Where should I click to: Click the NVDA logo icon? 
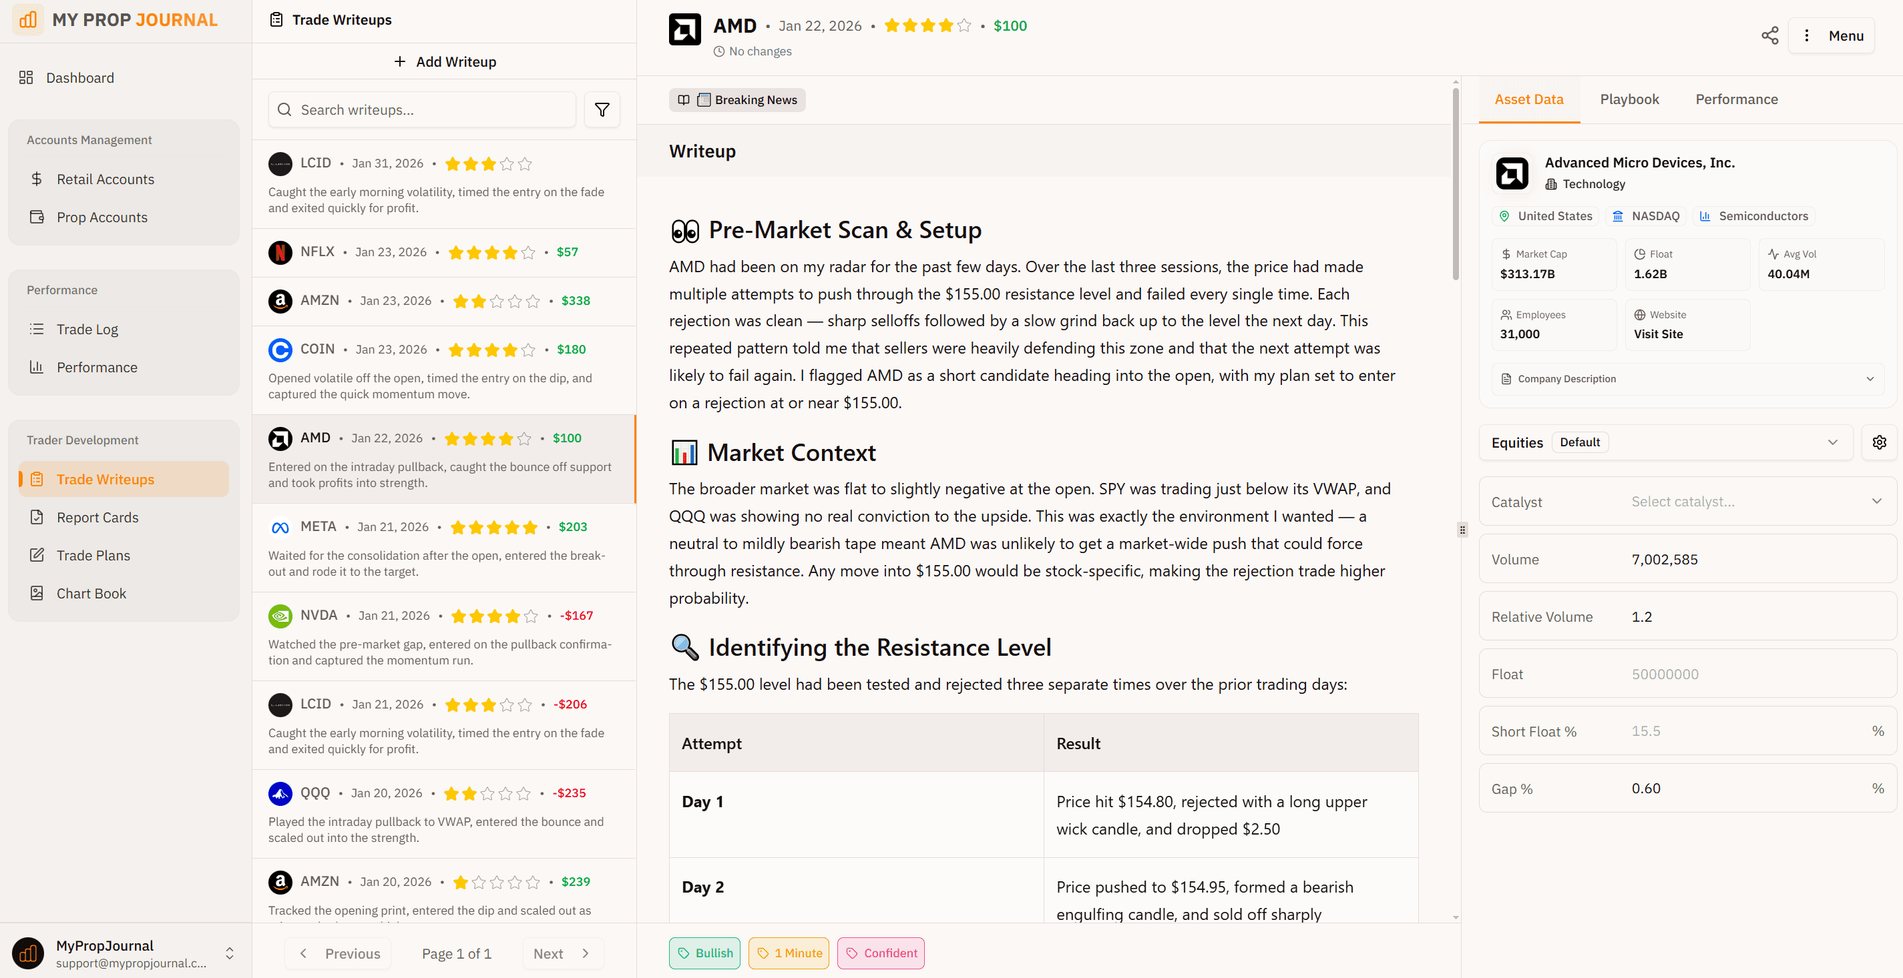point(280,616)
